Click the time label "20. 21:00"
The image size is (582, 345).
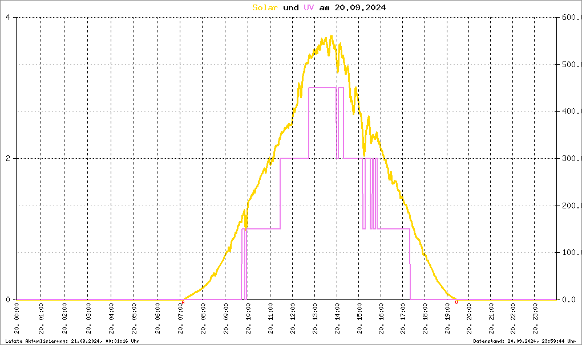(491, 319)
